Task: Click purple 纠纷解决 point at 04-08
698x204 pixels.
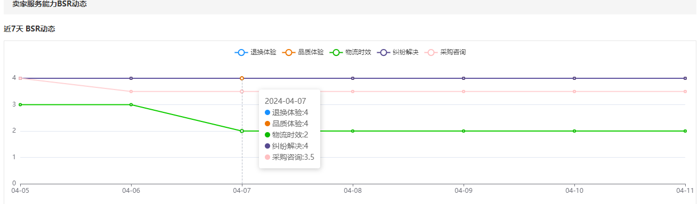Action: (x=353, y=78)
